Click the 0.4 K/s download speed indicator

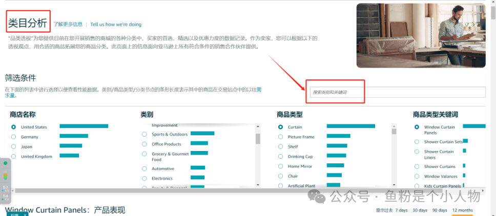coord(5,198)
